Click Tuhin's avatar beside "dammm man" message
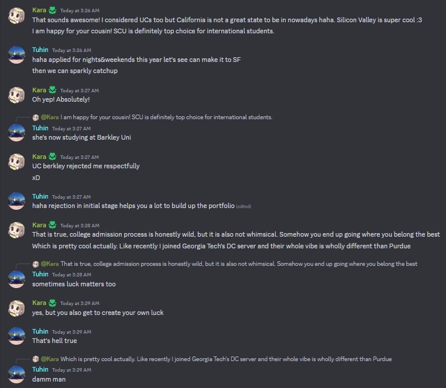The image size is (446, 388). [x=16, y=375]
